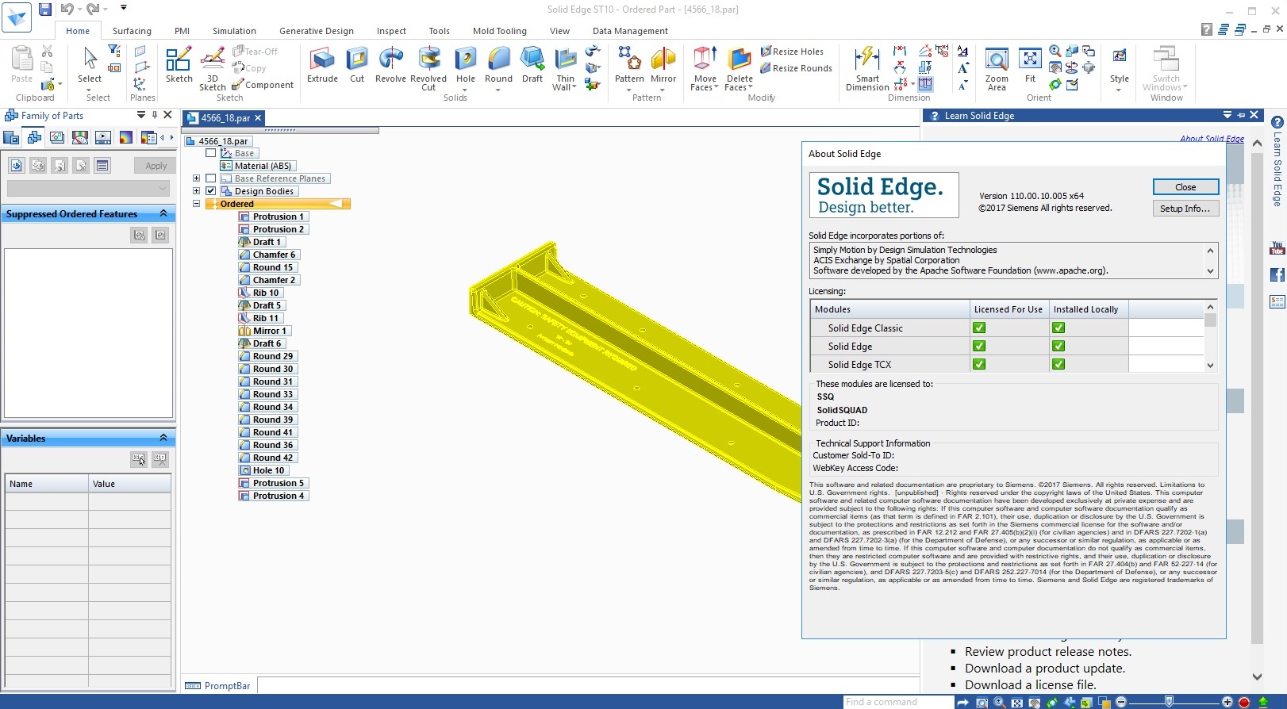Select the 3D Sketch tool
Viewport: 1287px width, 709px height.
coord(212,69)
